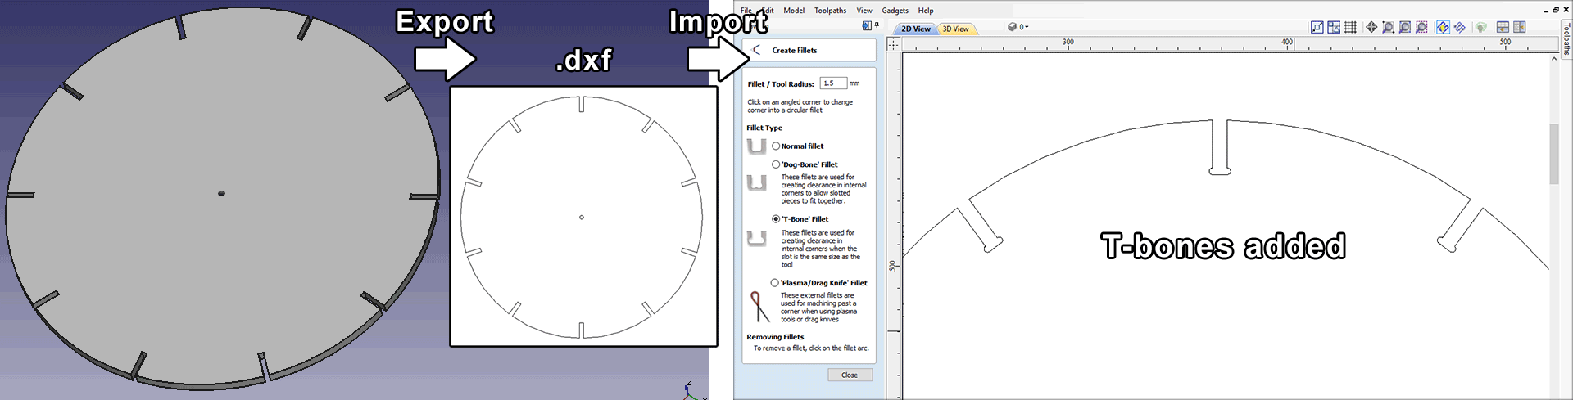Choose the 'Dog-Bone' Fillet radio option

776,164
